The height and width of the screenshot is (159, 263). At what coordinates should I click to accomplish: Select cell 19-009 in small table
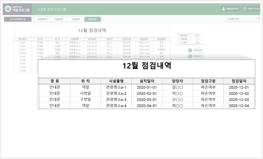tap(22, 71)
